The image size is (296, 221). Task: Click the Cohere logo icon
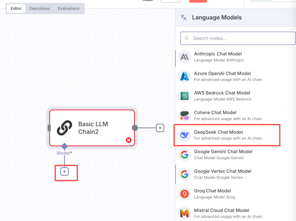(184, 116)
